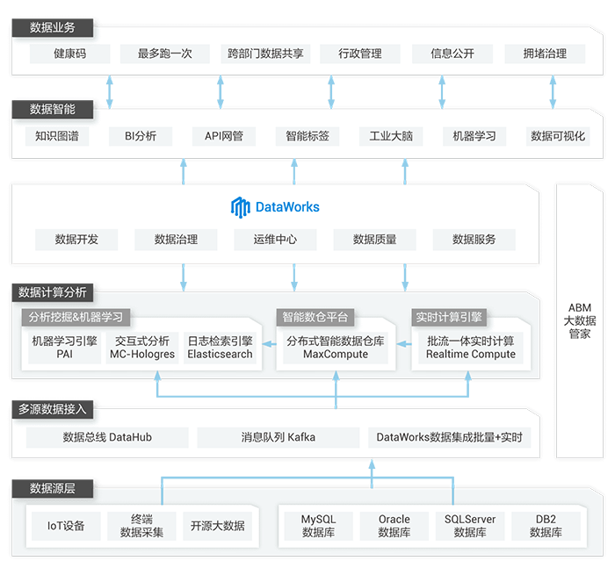Click the 分析挖掘&机器学习 label
Screen dimensions: 615x575
click(x=76, y=317)
